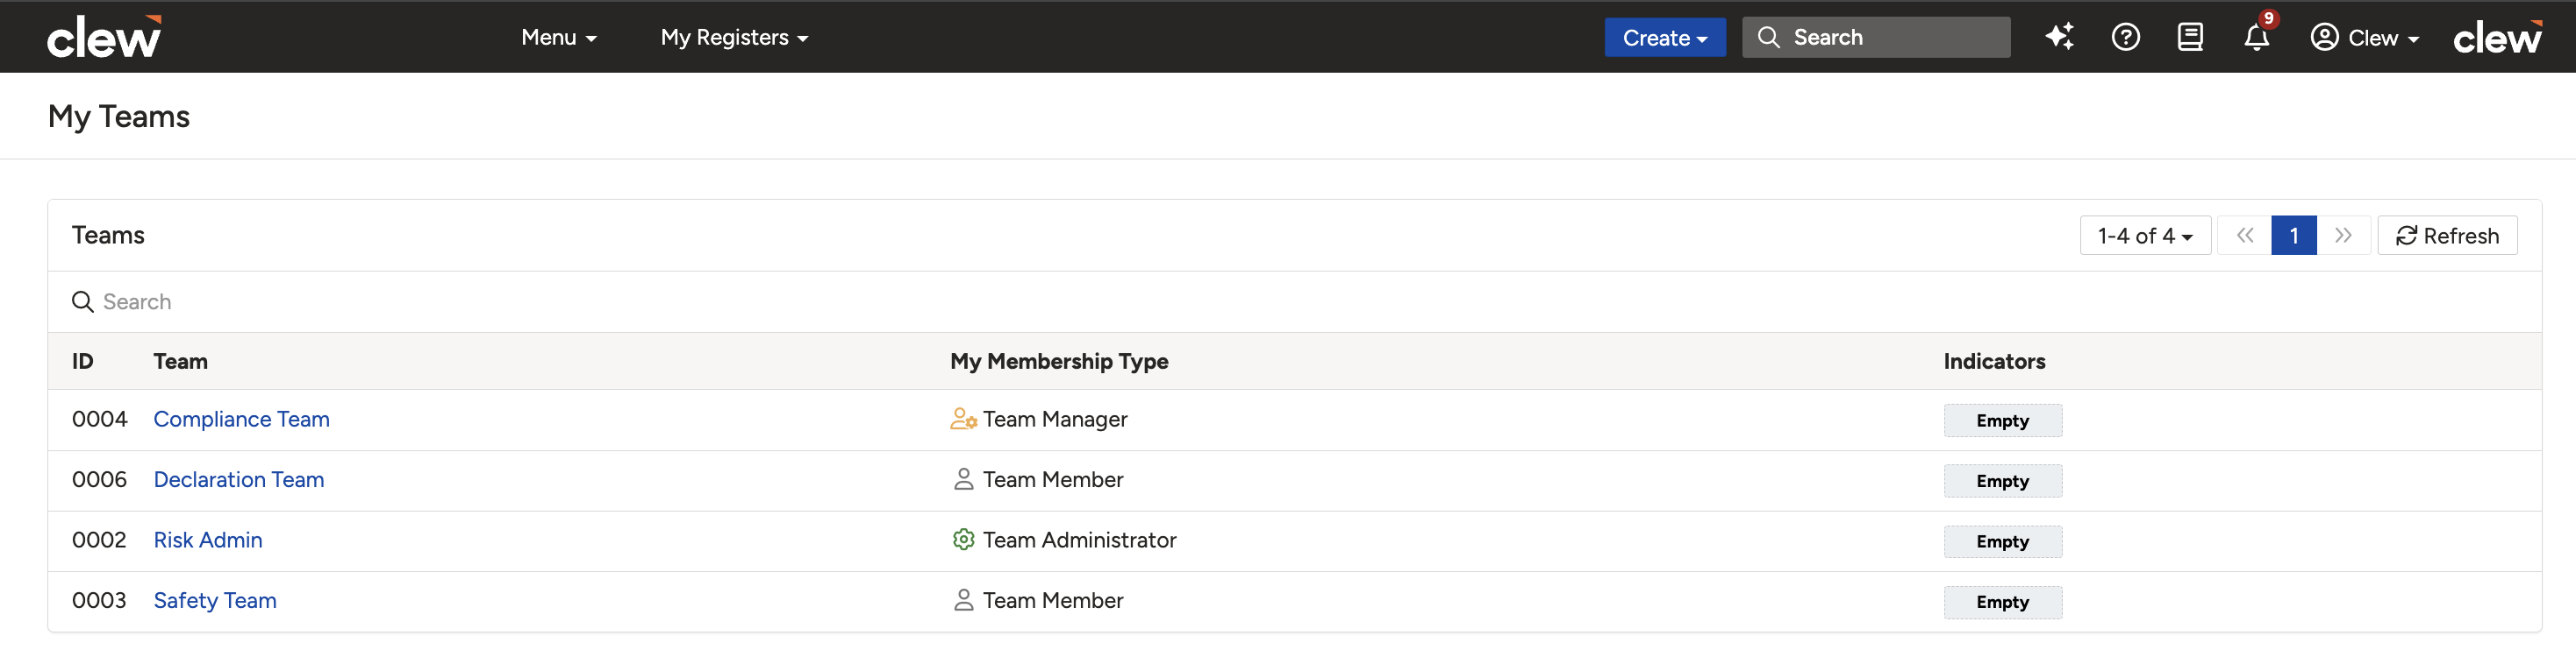Screen dimensions: 2576x657
Task: Select page 1 in pagination
Action: tap(2294, 236)
